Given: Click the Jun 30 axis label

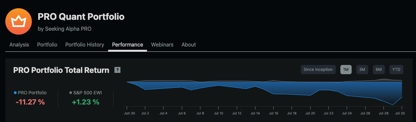Looking at the screenshot, I should pyautogui.click(x=129, y=113).
